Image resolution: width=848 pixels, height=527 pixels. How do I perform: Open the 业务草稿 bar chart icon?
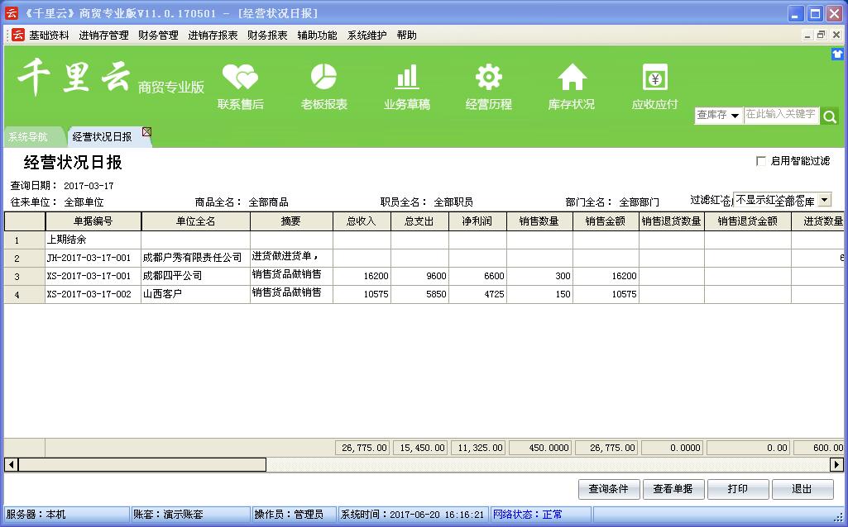406,78
